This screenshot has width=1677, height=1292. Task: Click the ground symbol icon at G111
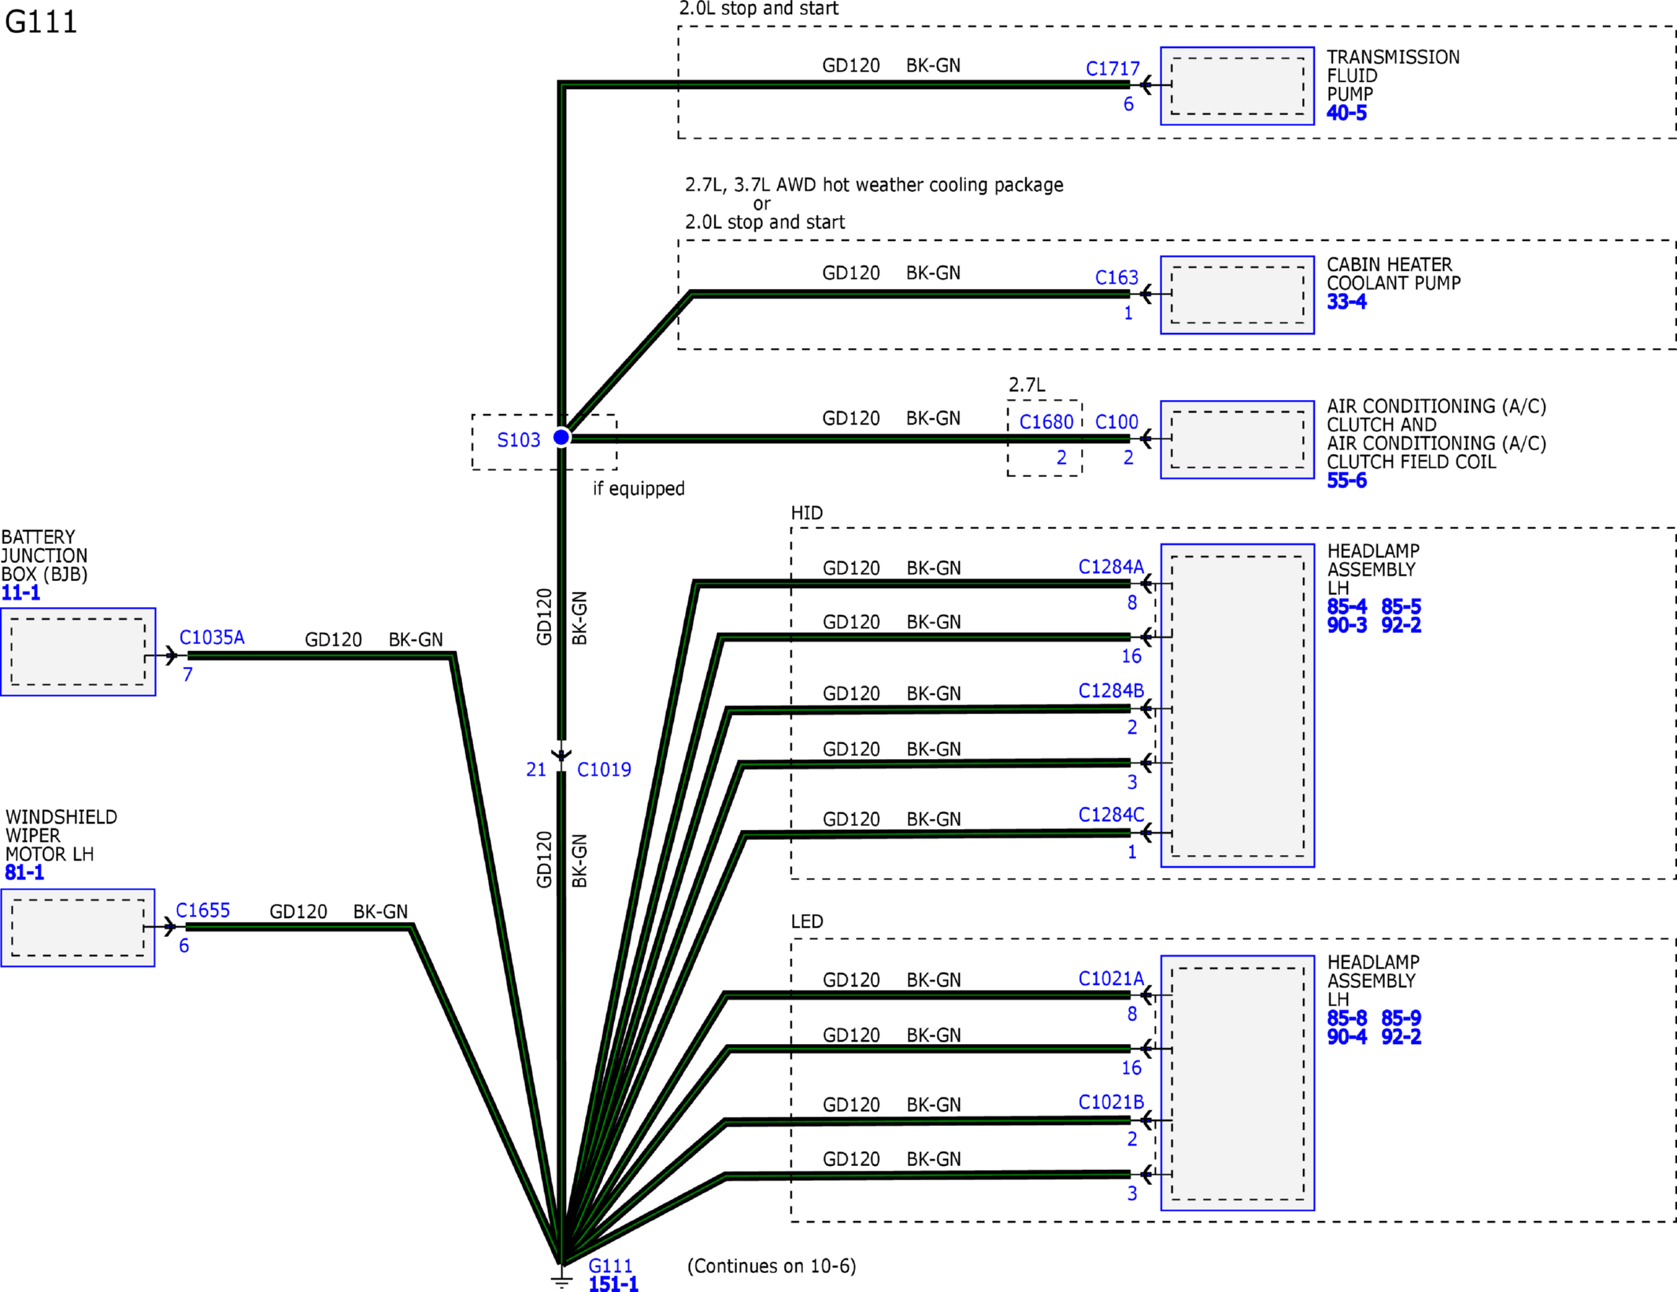pyautogui.click(x=561, y=1278)
